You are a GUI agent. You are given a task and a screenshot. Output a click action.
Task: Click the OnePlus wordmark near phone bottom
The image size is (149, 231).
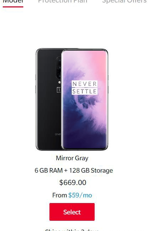click(x=58, y=134)
